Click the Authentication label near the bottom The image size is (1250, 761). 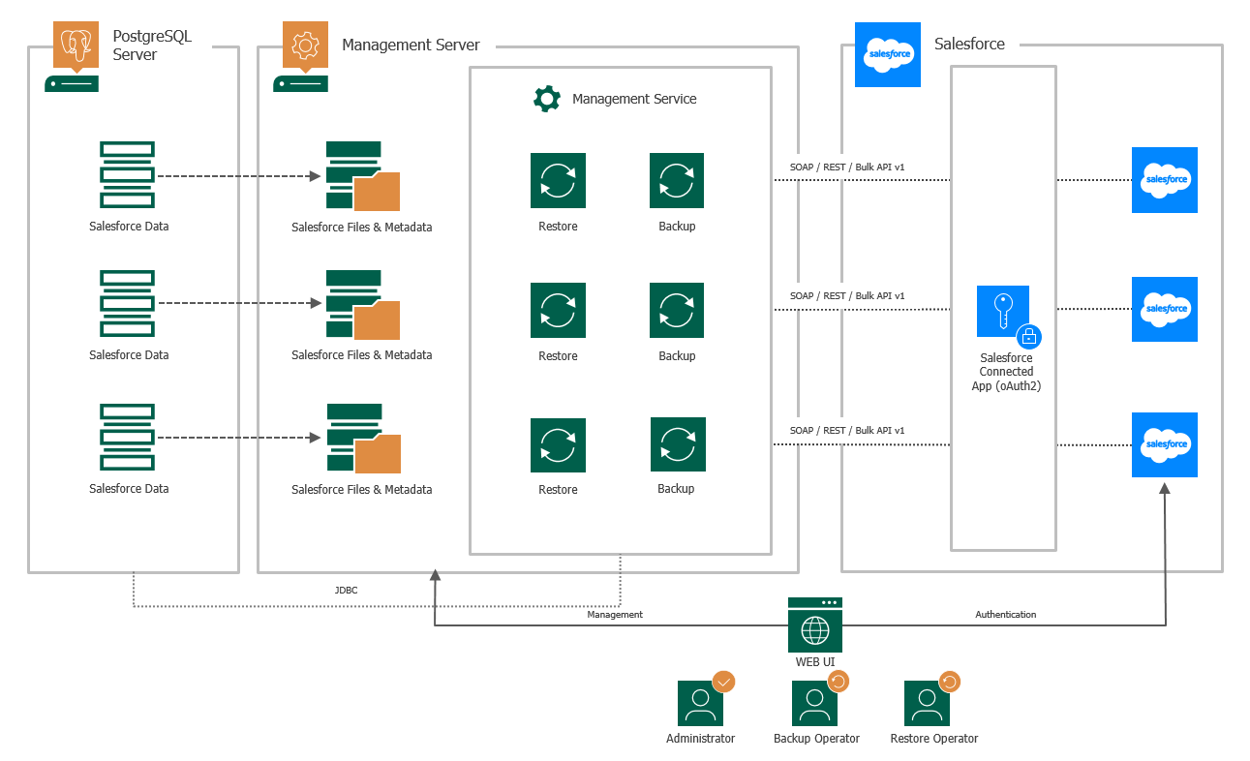point(1005,614)
